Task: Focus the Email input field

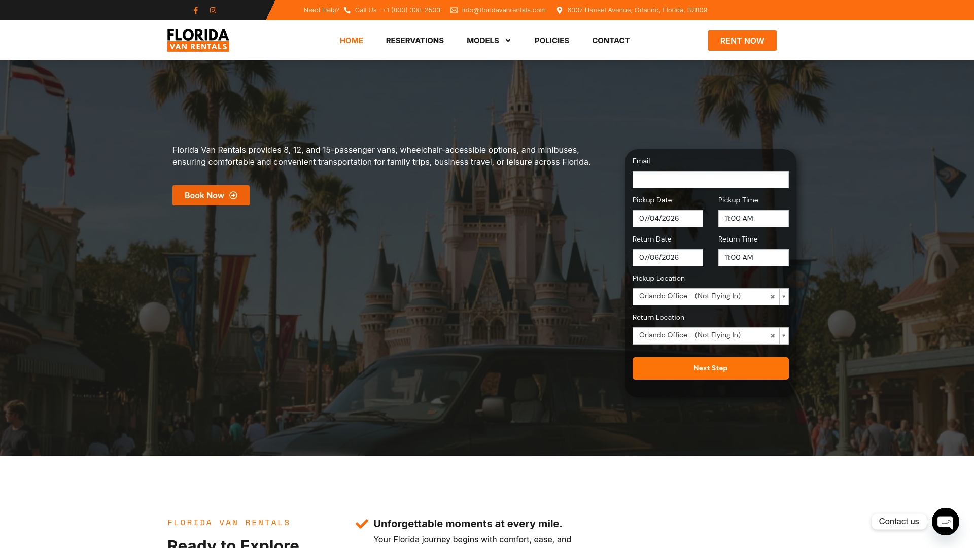Action: 710,180
